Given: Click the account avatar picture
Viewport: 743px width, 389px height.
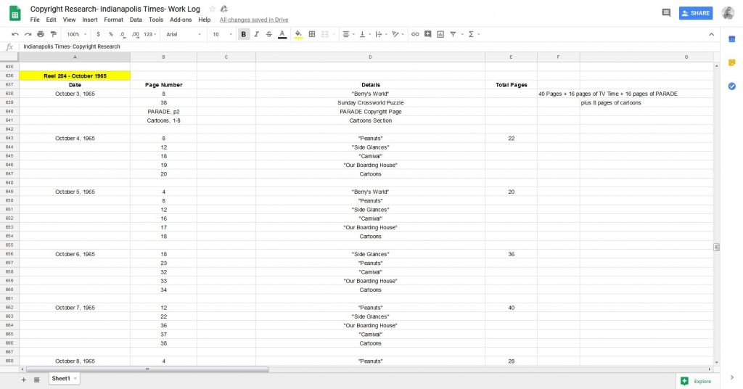Looking at the screenshot, I should point(728,13).
